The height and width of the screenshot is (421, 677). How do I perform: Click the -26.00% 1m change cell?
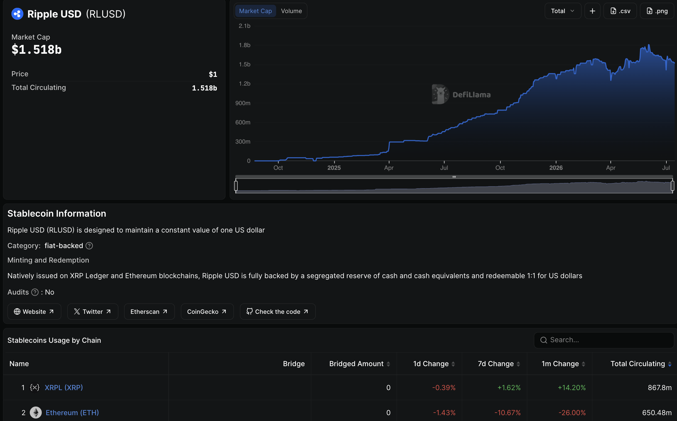tap(572, 413)
